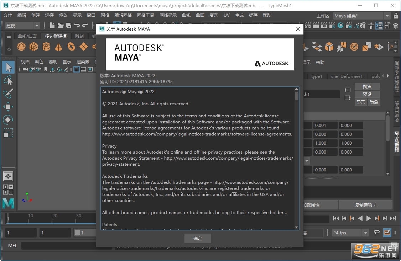
Task: Click the Bevel cube shelf icon
Action: (329, 47)
